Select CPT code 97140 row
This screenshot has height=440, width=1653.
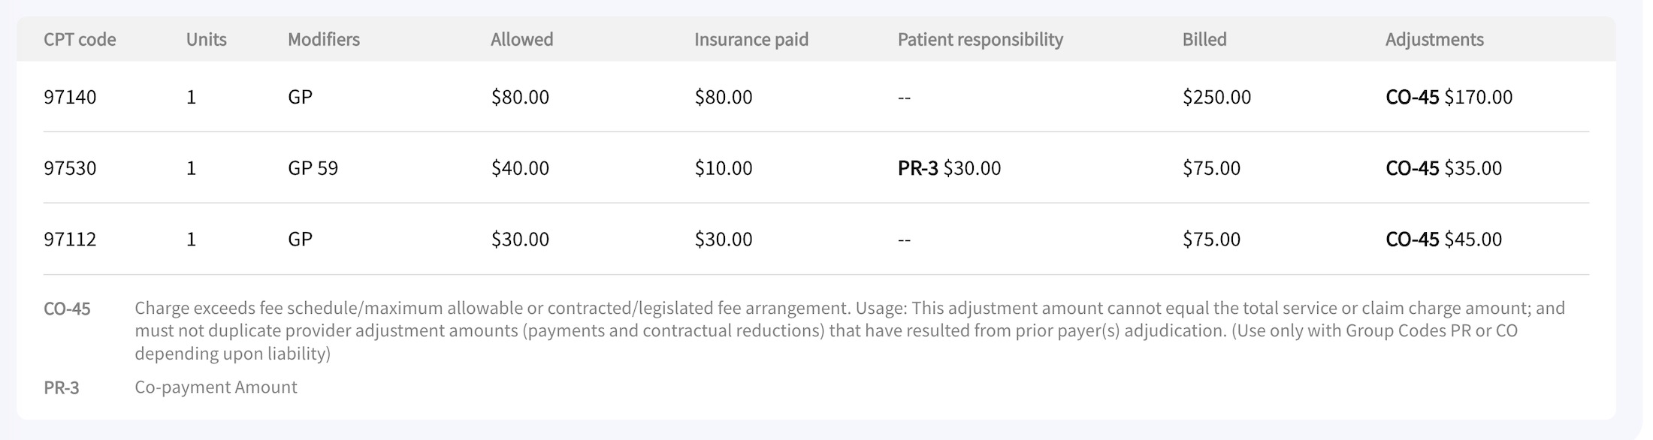[816, 97]
